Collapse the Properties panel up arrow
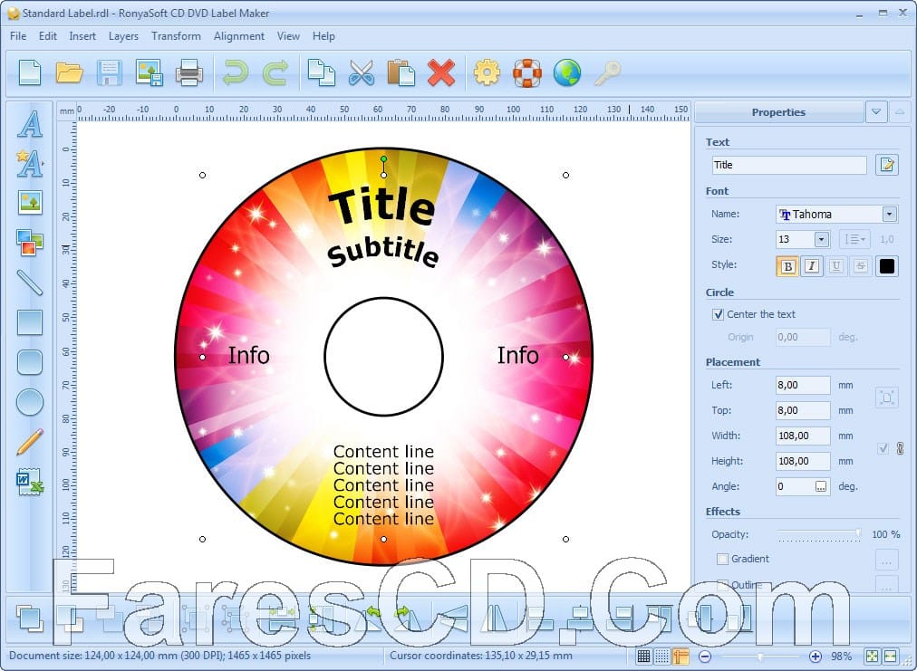 pyautogui.click(x=899, y=111)
